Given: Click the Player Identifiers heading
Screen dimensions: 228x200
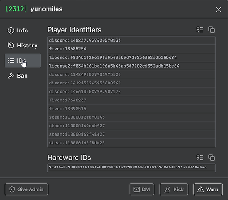Looking at the screenshot, I should click(74, 30).
